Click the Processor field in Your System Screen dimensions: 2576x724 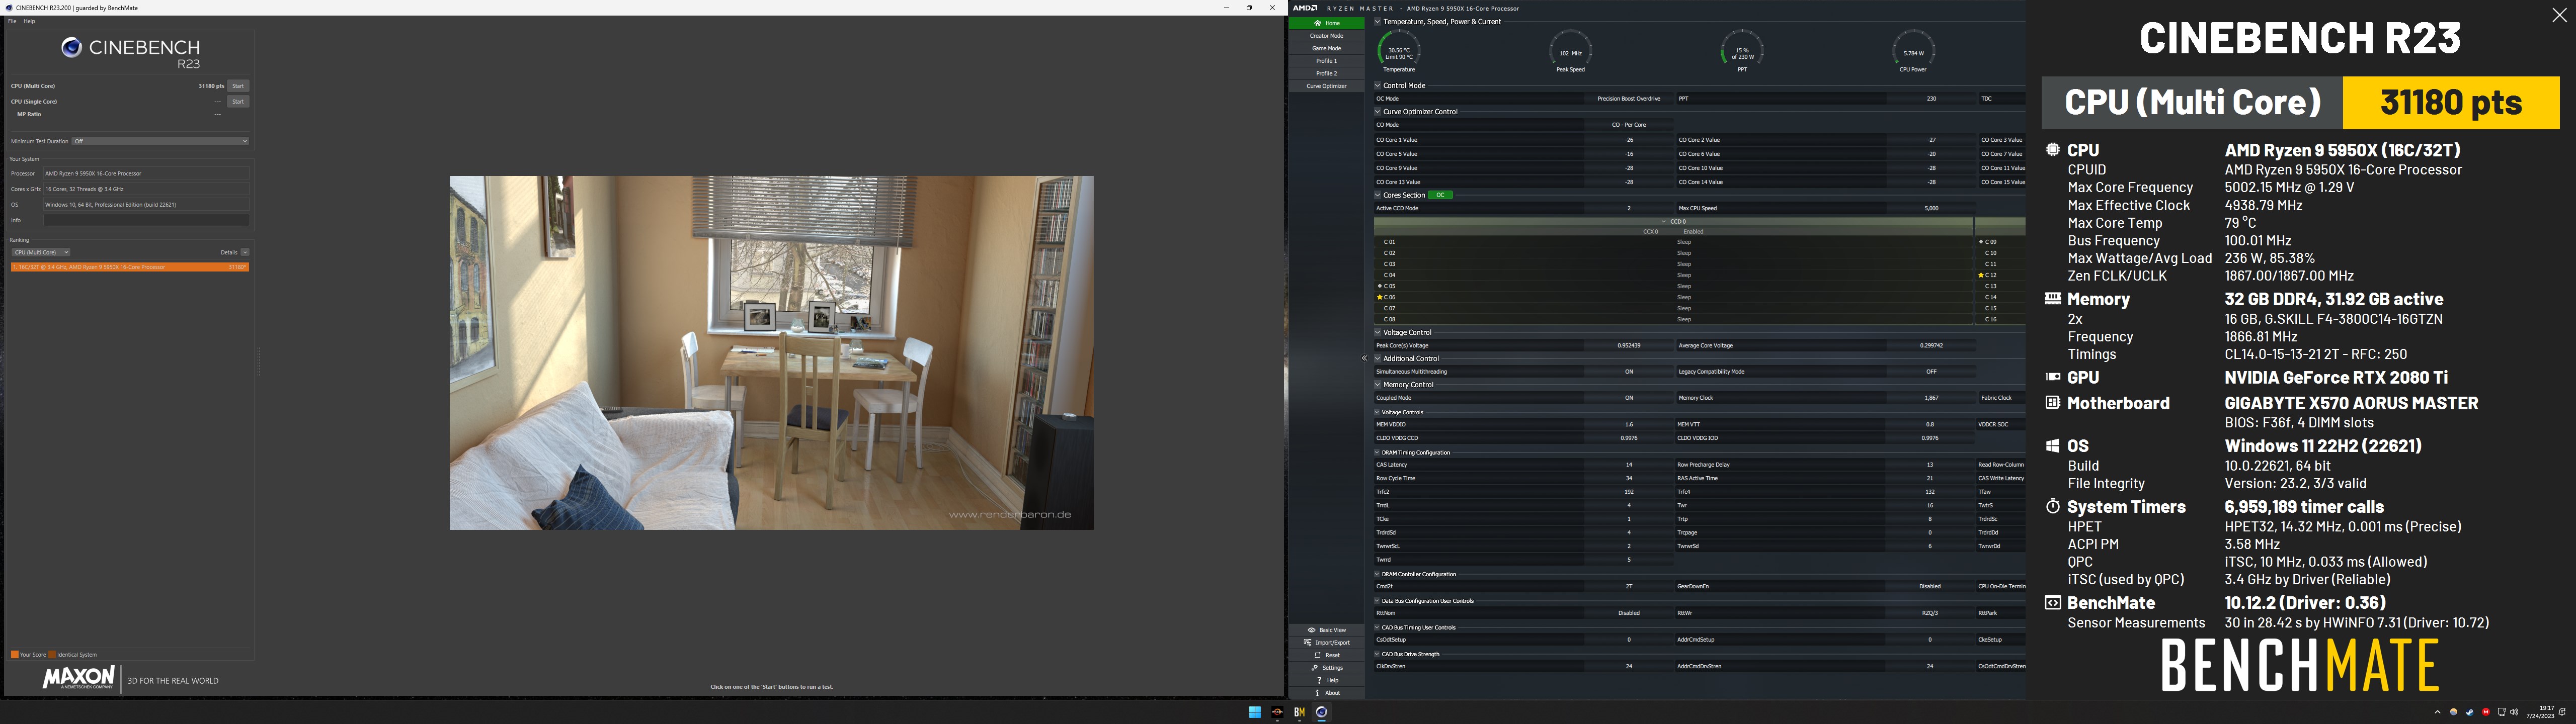pos(146,173)
